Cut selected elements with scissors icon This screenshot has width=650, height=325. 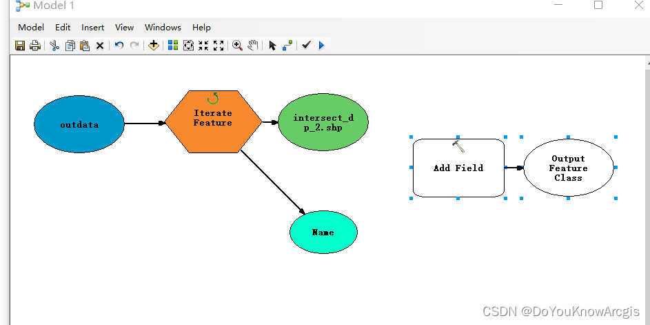(x=54, y=46)
